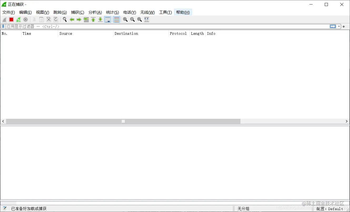Go forward to next packet green arrow
The height and width of the screenshot is (212, 350).
pos(79,19)
